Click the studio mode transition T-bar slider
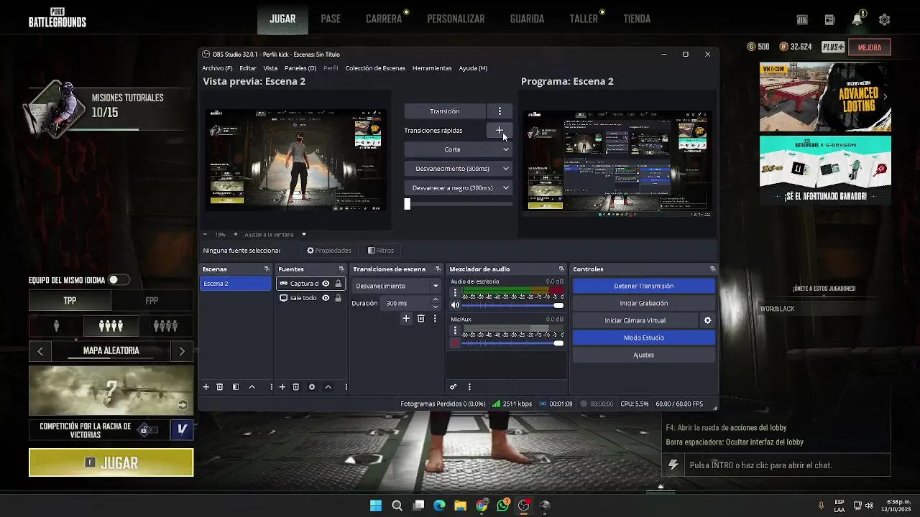 tap(459, 204)
